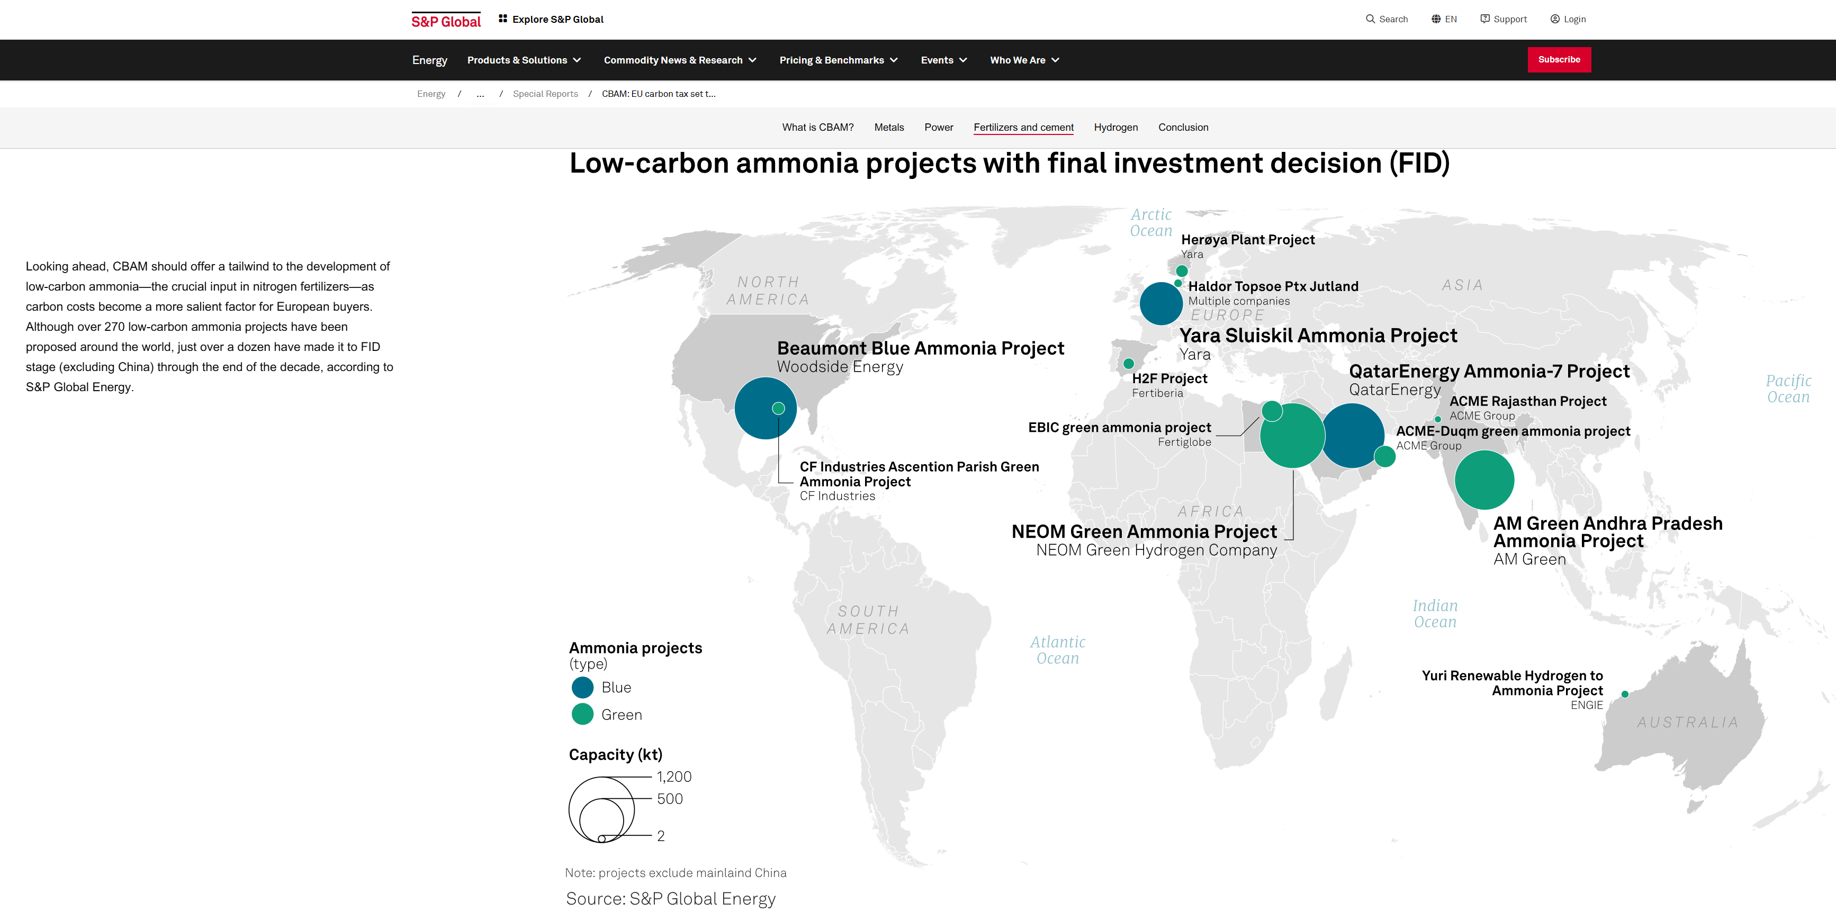
Task: Click the Support chat icon
Action: (1484, 19)
